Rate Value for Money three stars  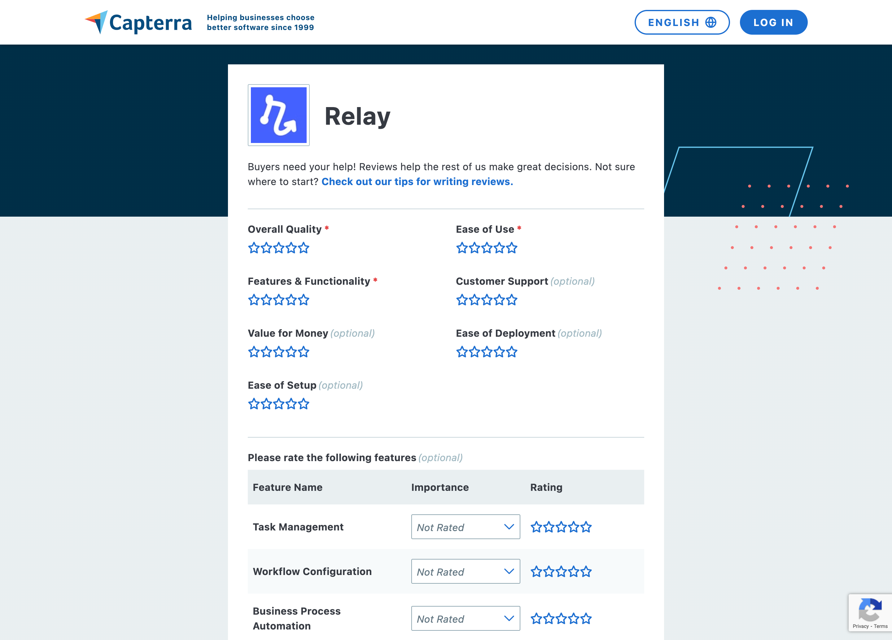[279, 352]
